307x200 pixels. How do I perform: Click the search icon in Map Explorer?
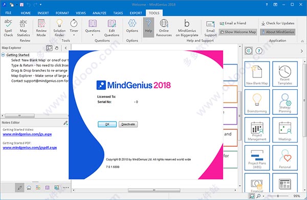49,48
